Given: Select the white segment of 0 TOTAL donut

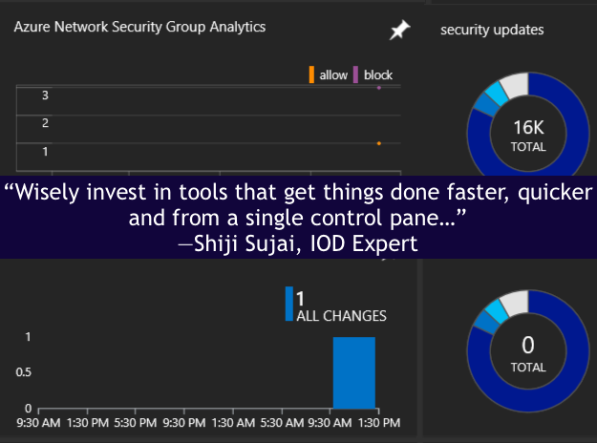Looking at the screenshot, I should pyautogui.click(x=515, y=303).
